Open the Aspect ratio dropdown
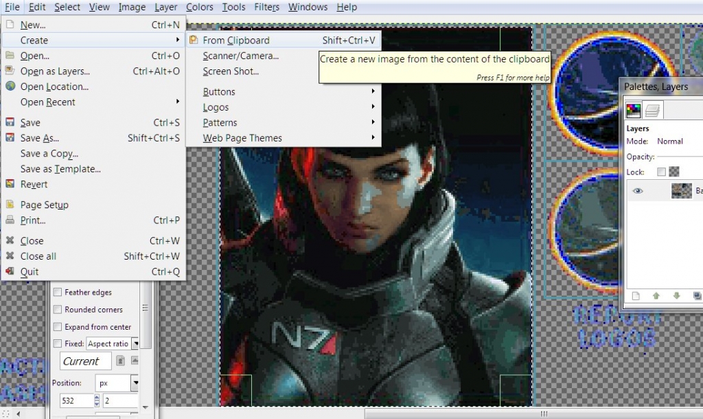703x419 pixels. 135,343
